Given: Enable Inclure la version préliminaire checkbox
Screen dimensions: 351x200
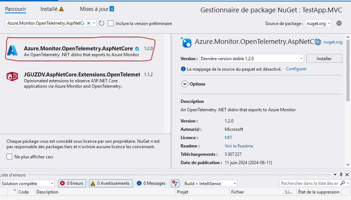Looking at the screenshot, I should click(x=111, y=23).
